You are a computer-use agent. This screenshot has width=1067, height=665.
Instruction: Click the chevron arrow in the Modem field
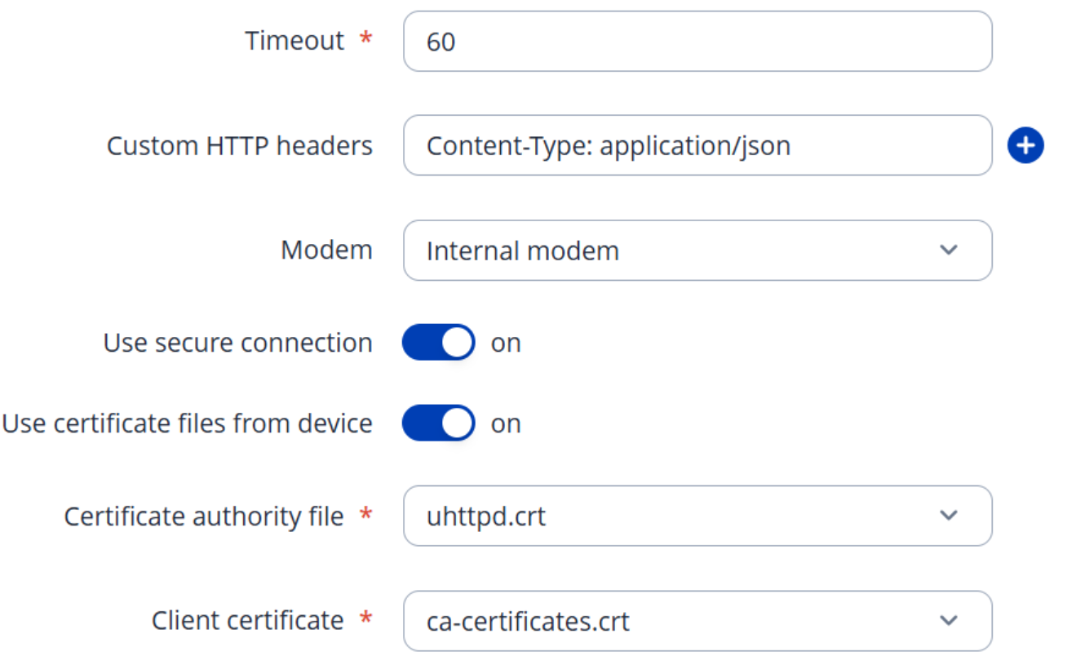(x=948, y=250)
